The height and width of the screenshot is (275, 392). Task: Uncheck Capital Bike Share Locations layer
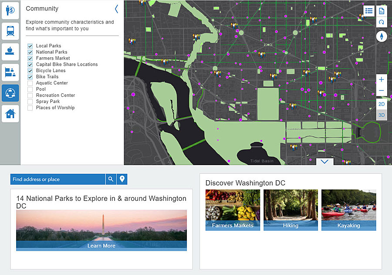tap(30, 65)
